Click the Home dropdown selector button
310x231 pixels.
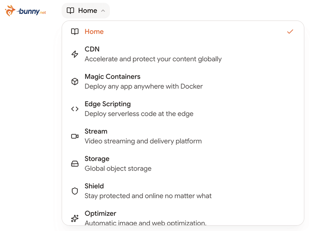click(86, 11)
